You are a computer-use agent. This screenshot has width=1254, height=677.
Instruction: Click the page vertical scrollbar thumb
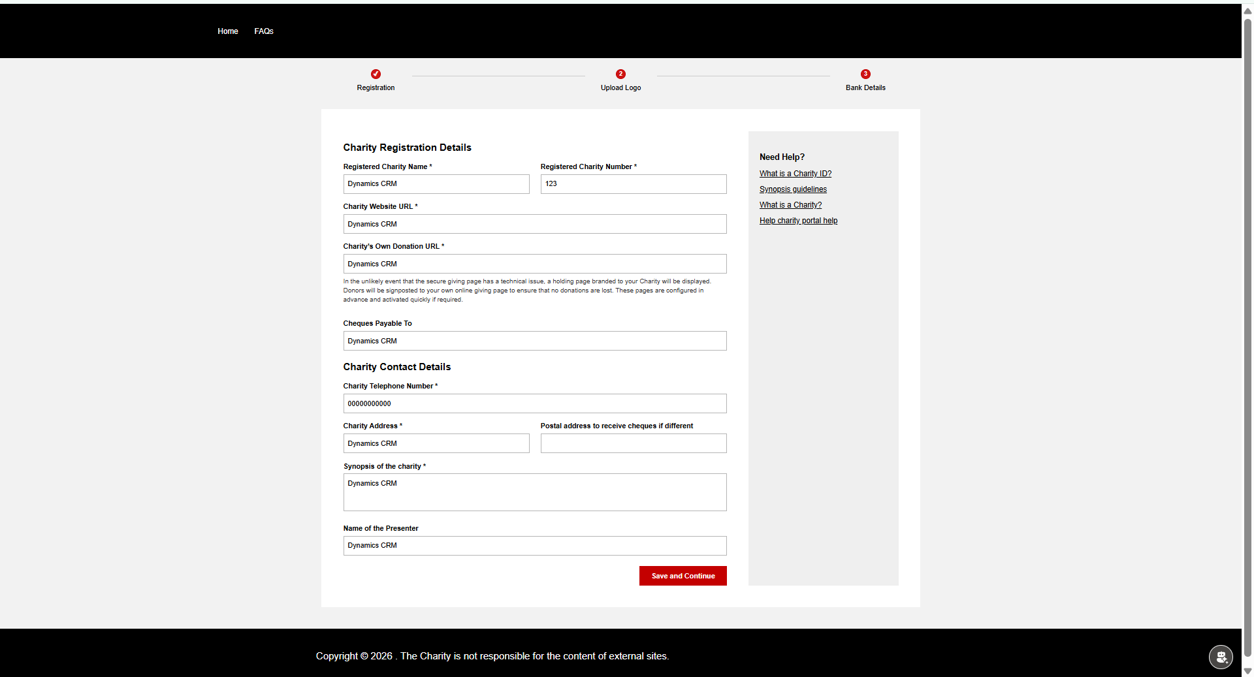(x=1247, y=336)
